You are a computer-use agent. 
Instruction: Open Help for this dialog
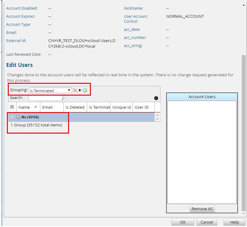234,222
